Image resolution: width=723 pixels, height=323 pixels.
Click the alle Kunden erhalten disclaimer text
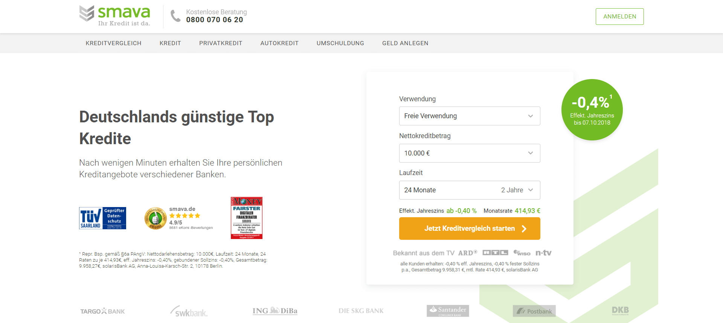click(x=470, y=267)
